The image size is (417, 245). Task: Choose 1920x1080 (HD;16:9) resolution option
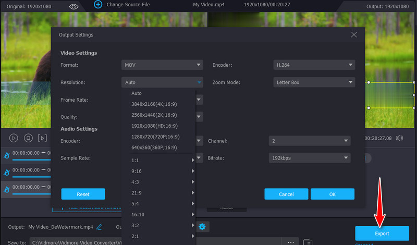click(155, 126)
